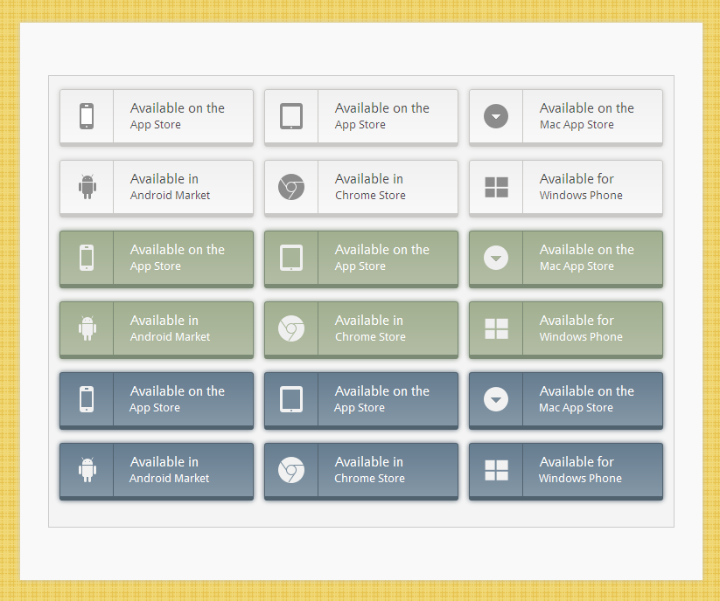Click the iPad icon on the green App Store button
The width and height of the screenshot is (720, 601).
coord(291,258)
